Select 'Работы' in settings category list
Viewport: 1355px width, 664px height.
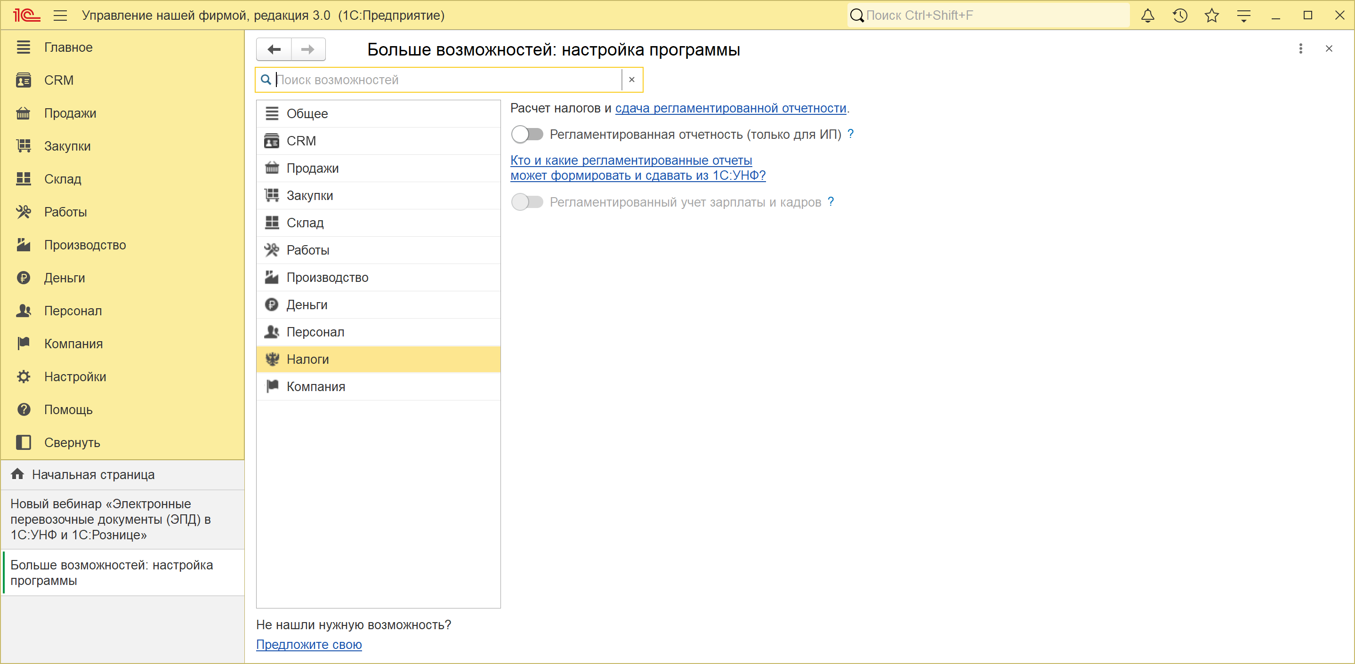378,251
